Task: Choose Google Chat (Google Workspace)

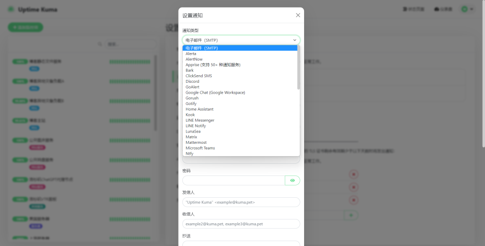Action: click(240, 92)
